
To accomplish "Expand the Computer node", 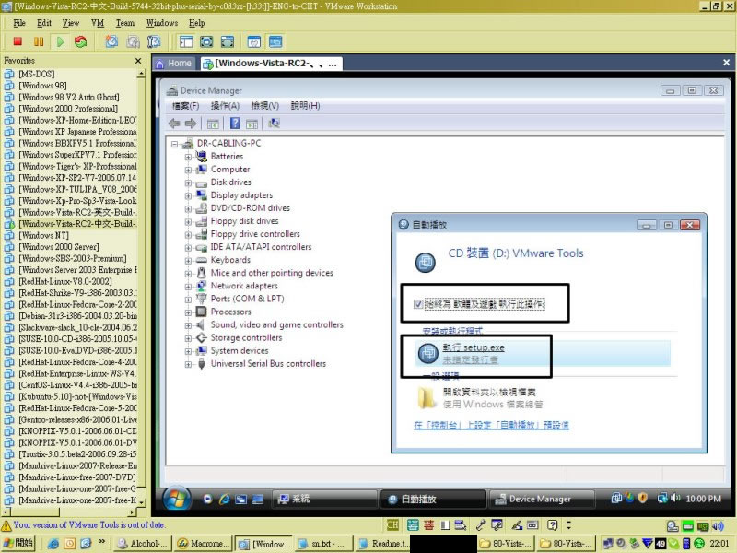I will [x=188, y=170].
